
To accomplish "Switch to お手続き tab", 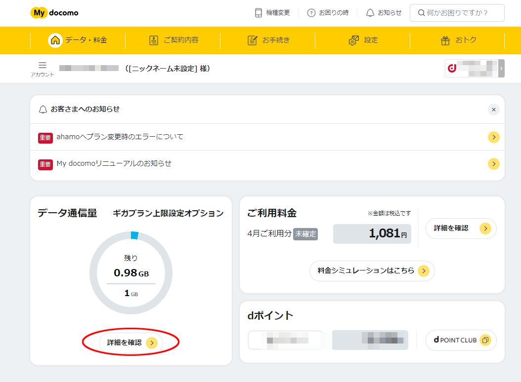I will [x=268, y=40].
